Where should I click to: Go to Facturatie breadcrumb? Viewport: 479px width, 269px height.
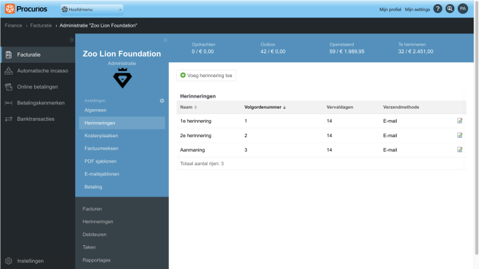[41, 25]
